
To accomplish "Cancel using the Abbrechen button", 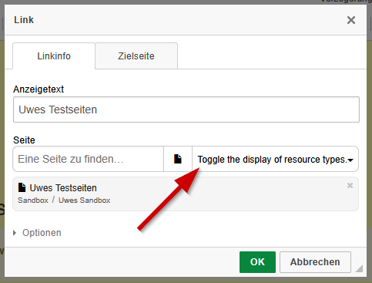I will (x=315, y=262).
